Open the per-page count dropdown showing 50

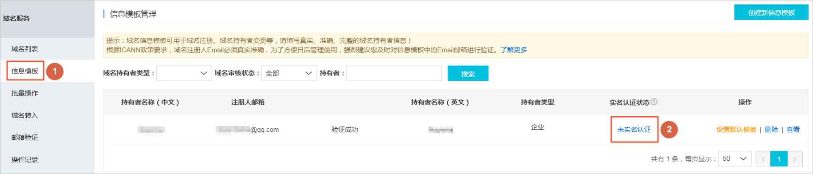[735, 158]
